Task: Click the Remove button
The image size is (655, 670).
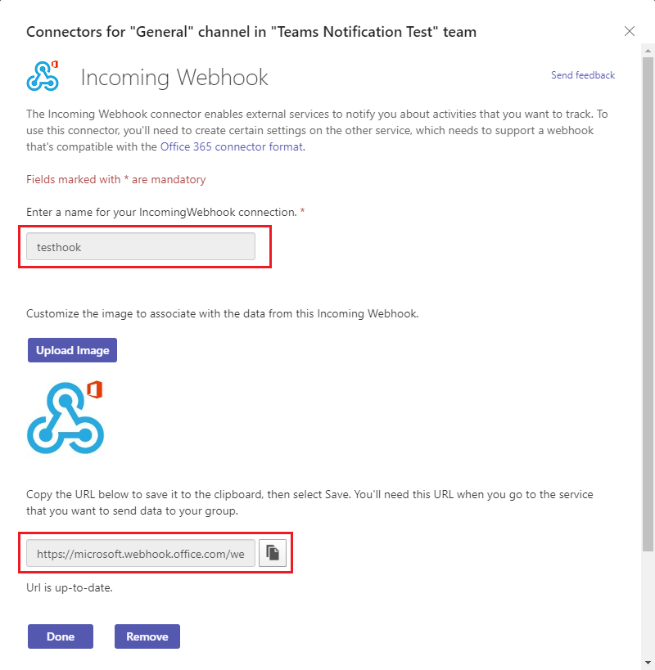Action: (x=147, y=636)
